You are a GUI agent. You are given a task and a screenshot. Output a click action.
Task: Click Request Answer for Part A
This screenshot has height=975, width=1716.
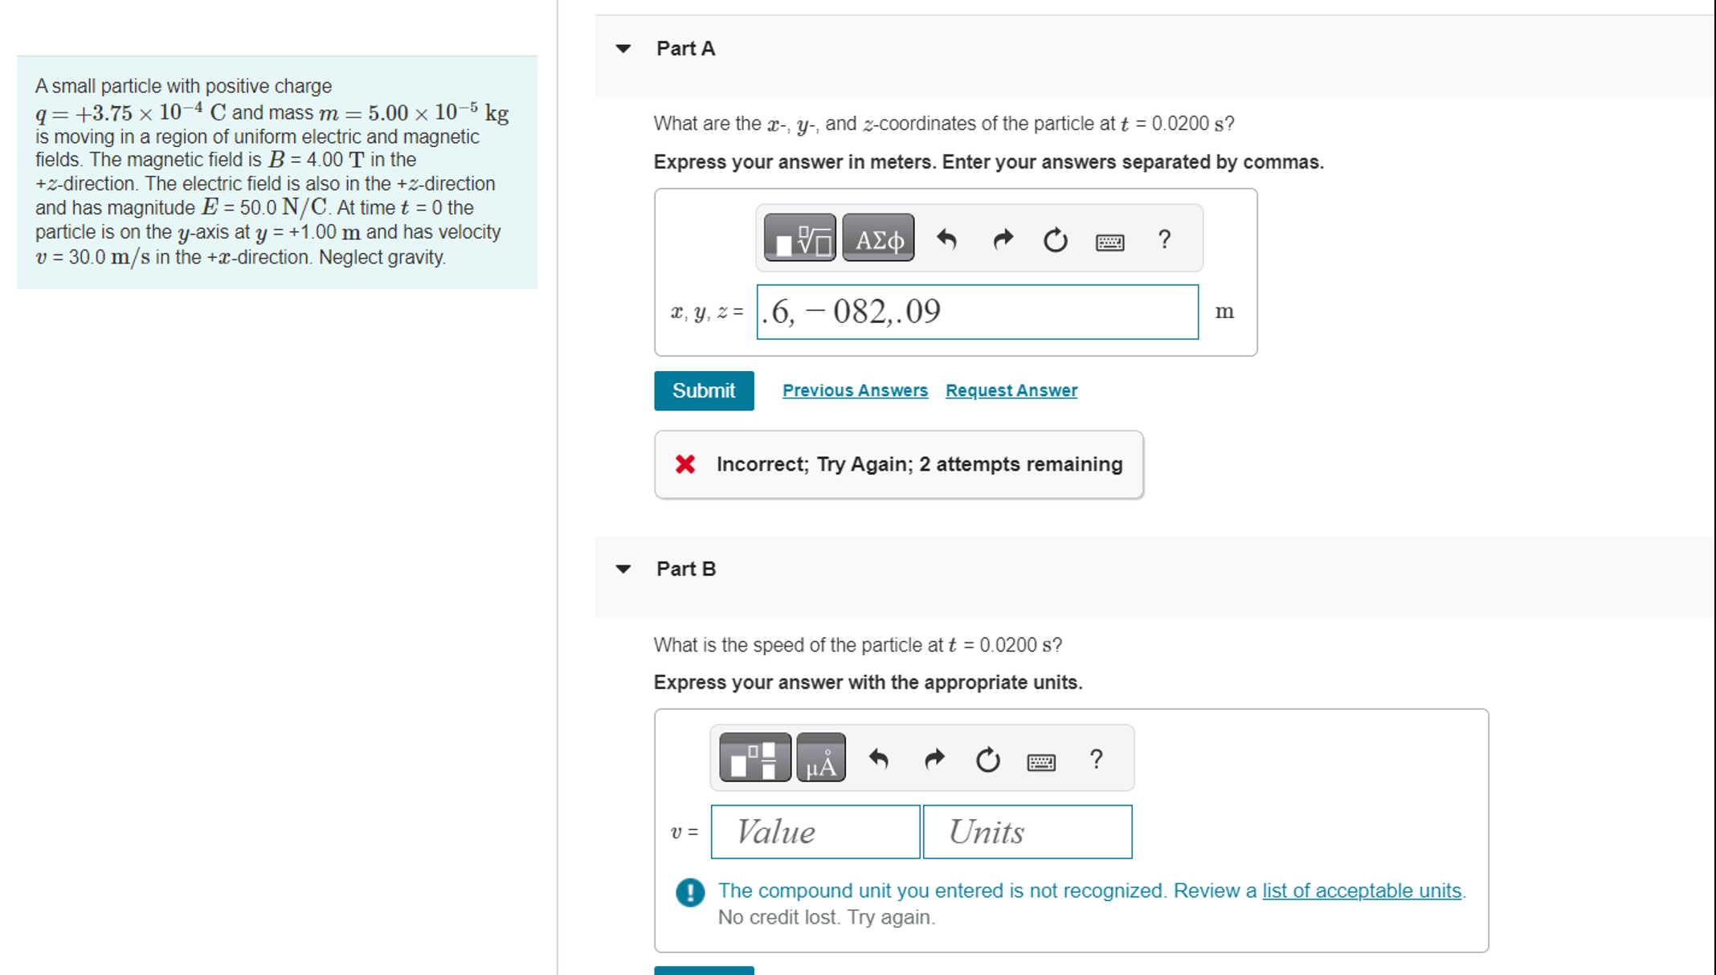pyautogui.click(x=1011, y=390)
